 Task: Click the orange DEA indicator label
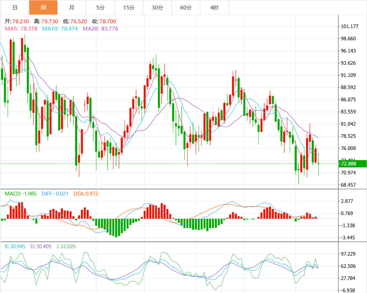(86, 193)
